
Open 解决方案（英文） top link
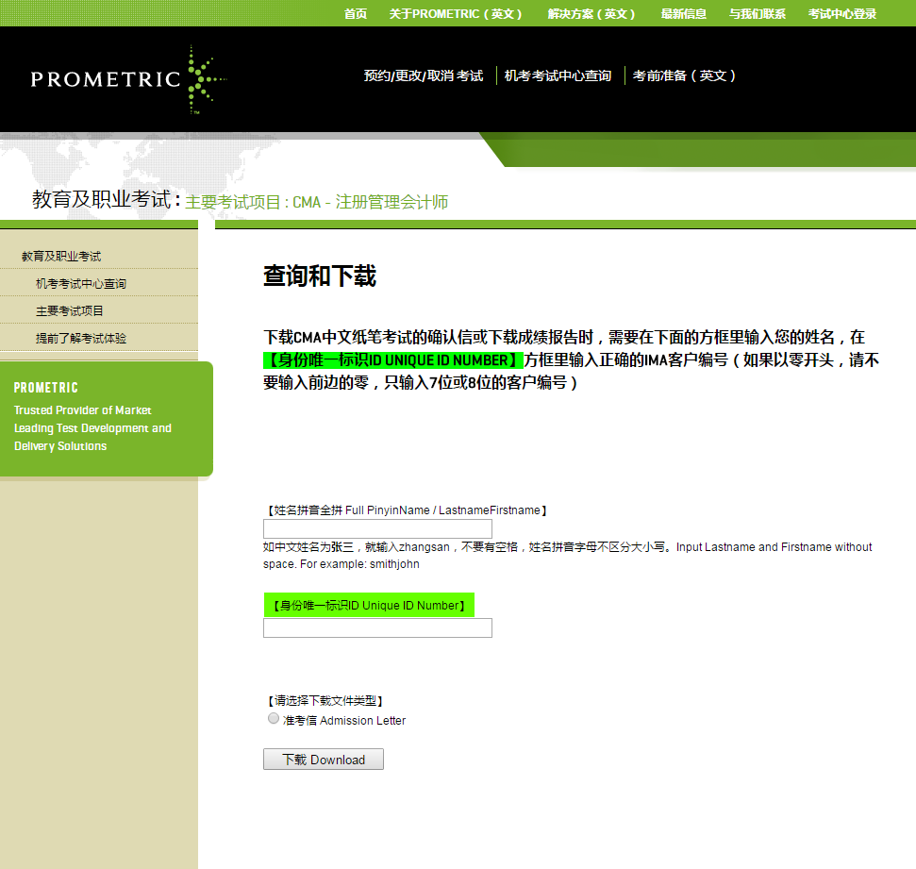(591, 13)
